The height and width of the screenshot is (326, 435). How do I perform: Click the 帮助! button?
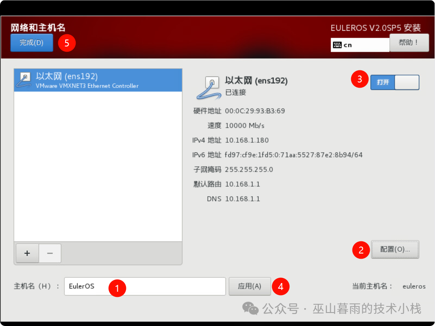pyautogui.click(x=408, y=43)
